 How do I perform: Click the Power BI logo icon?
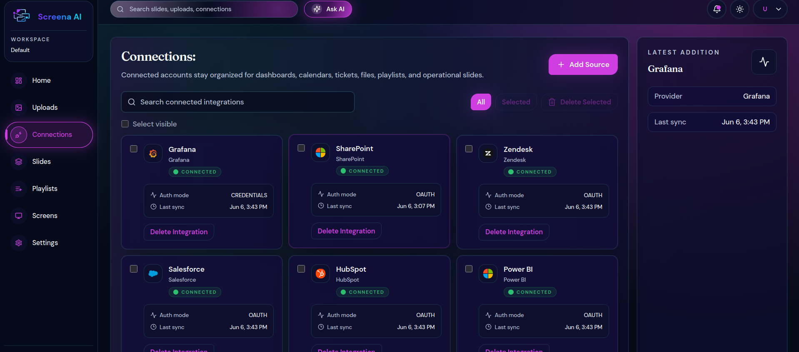pyautogui.click(x=488, y=274)
